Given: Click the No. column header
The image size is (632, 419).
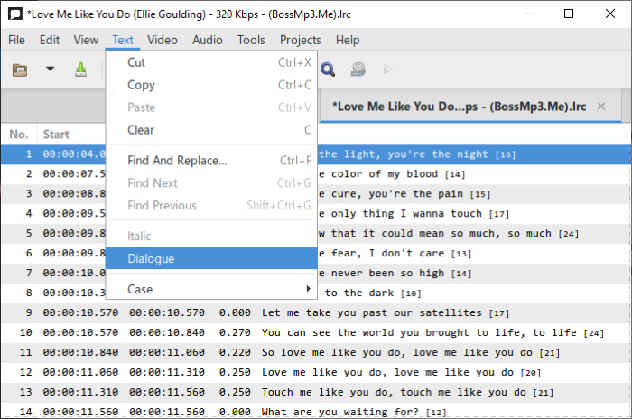Looking at the screenshot, I should coord(19,135).
